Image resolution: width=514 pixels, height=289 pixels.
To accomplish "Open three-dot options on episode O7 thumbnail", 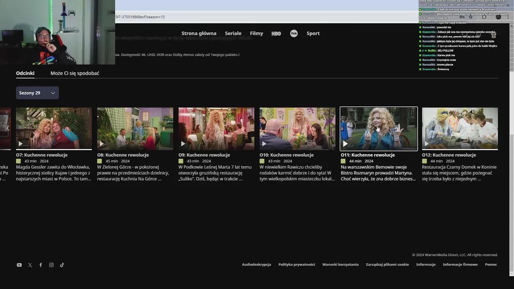I will [88, 112].
